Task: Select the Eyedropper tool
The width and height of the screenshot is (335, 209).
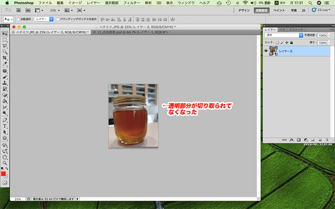Action: pyautogui.click(x=5, y=64)
